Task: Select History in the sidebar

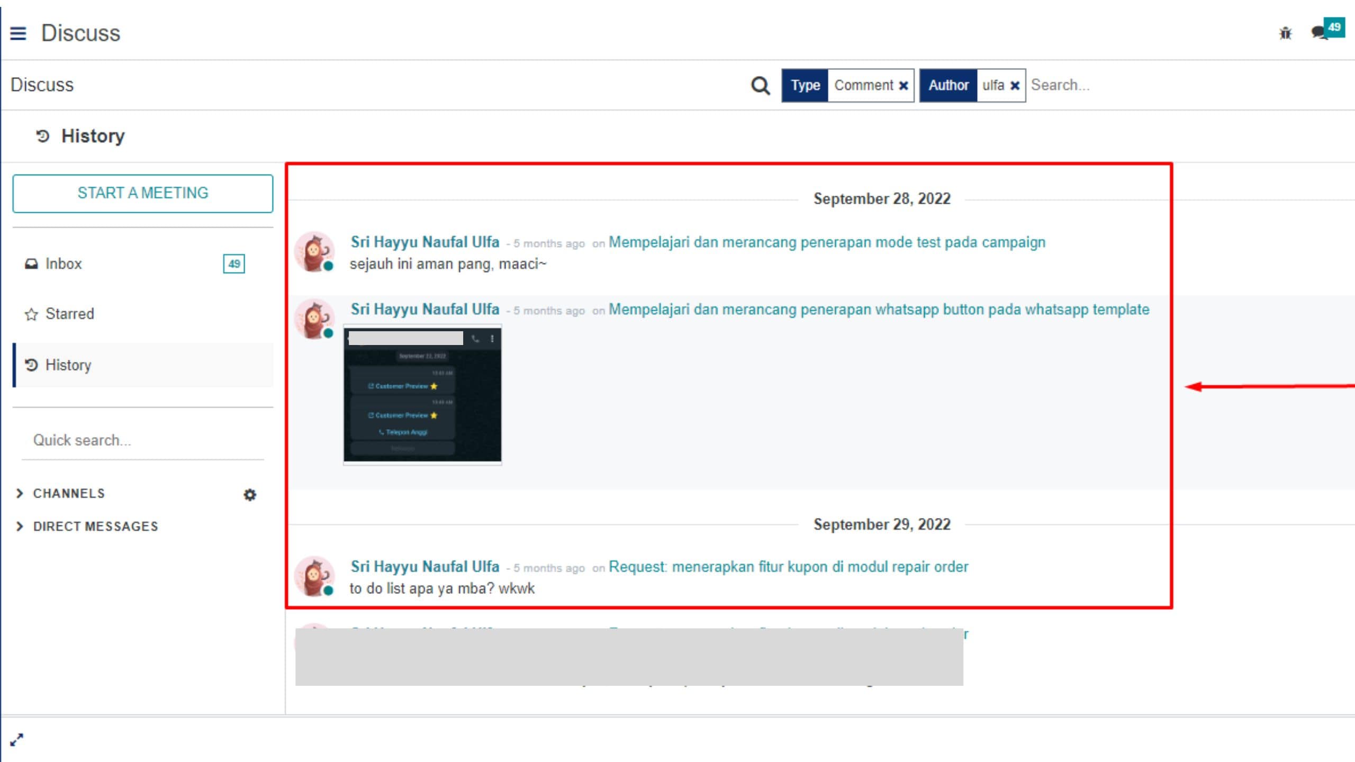Action: click(x=143, y=365)
